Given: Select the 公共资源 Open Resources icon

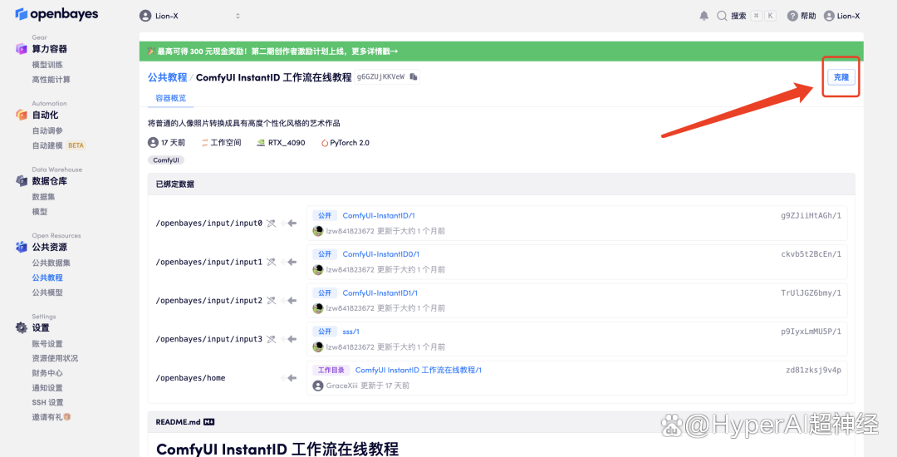Looking at the screenshot, I should 21,247.
